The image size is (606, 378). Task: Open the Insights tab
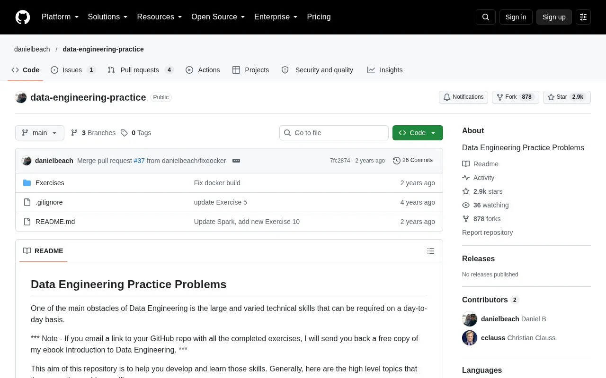(385, 70)
